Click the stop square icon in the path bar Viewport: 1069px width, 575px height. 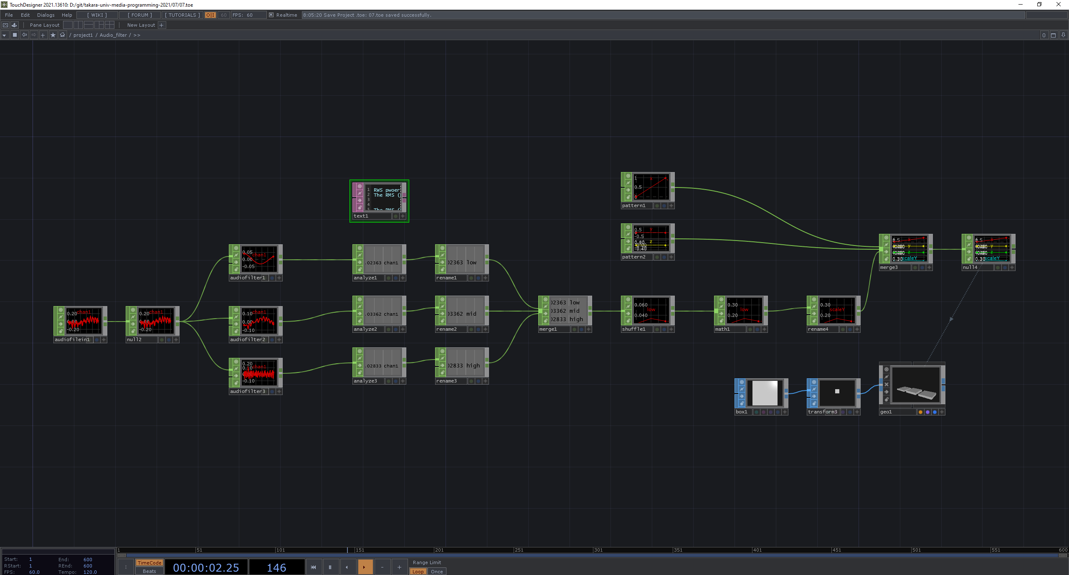tap(15, 35)
